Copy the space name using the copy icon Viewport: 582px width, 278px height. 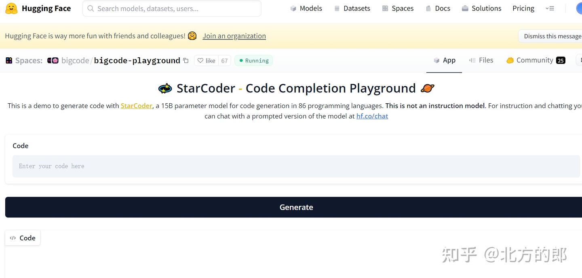(186, 60)
